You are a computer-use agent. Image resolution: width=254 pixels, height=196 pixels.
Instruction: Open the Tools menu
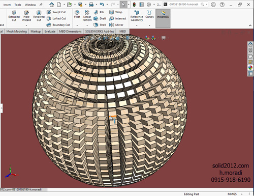click(18, 5)
